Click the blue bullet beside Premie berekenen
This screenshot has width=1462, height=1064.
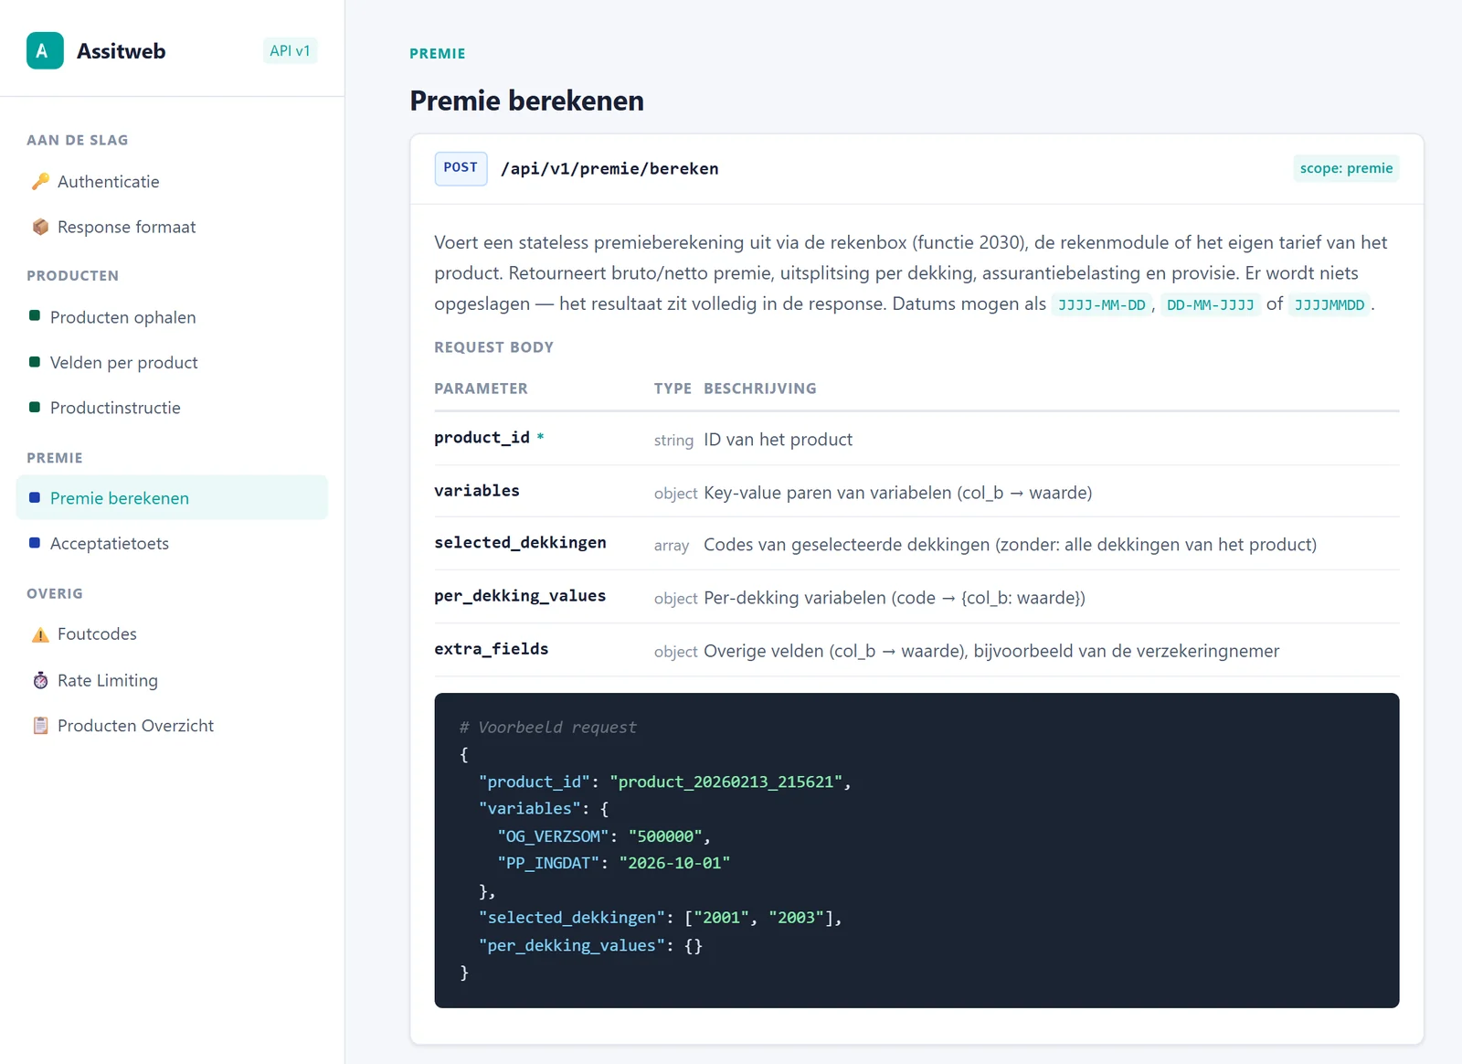[x=35, y=497]
